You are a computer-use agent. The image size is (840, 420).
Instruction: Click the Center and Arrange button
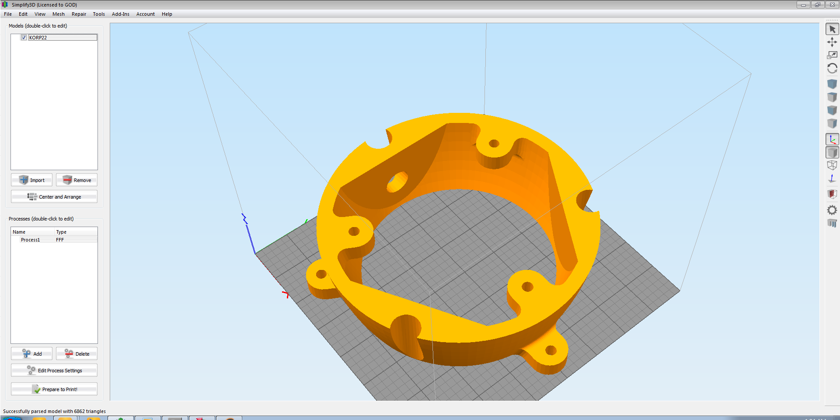click(54, 197)
